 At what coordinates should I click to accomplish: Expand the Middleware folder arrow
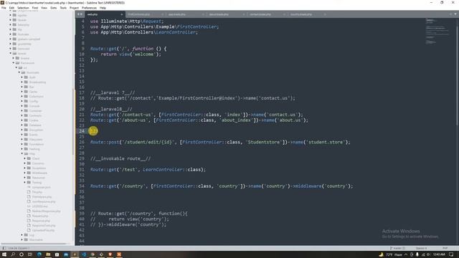[25, 173]
